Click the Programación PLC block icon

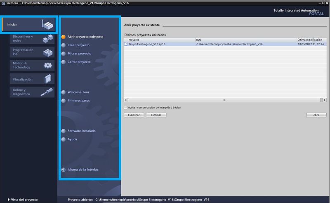click(x=48, y=52)
